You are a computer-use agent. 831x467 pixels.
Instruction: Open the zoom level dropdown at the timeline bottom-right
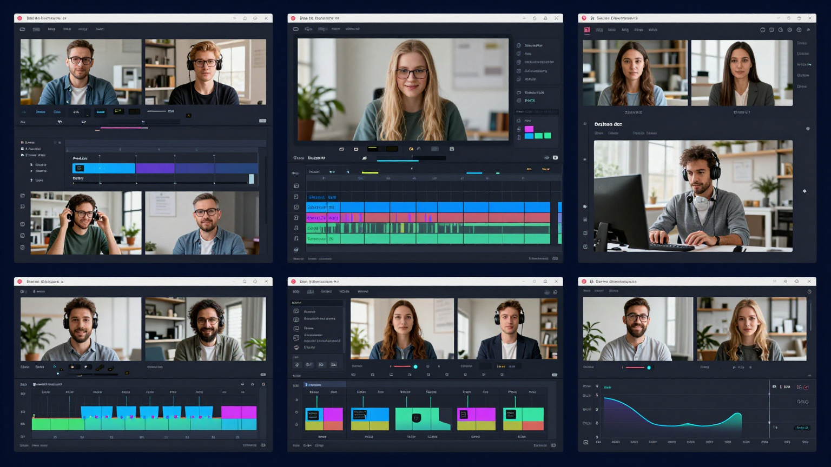[x=555, y=258]
